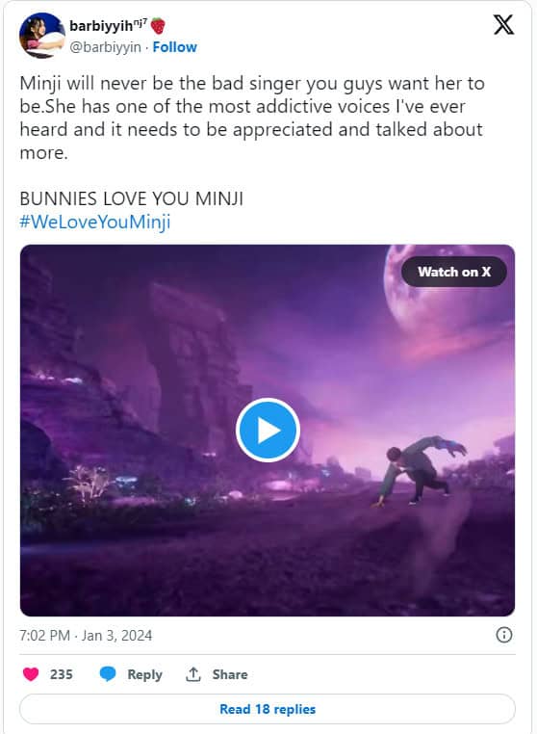
Task: Like the tweet with heart icon
Action: [31, 674]
